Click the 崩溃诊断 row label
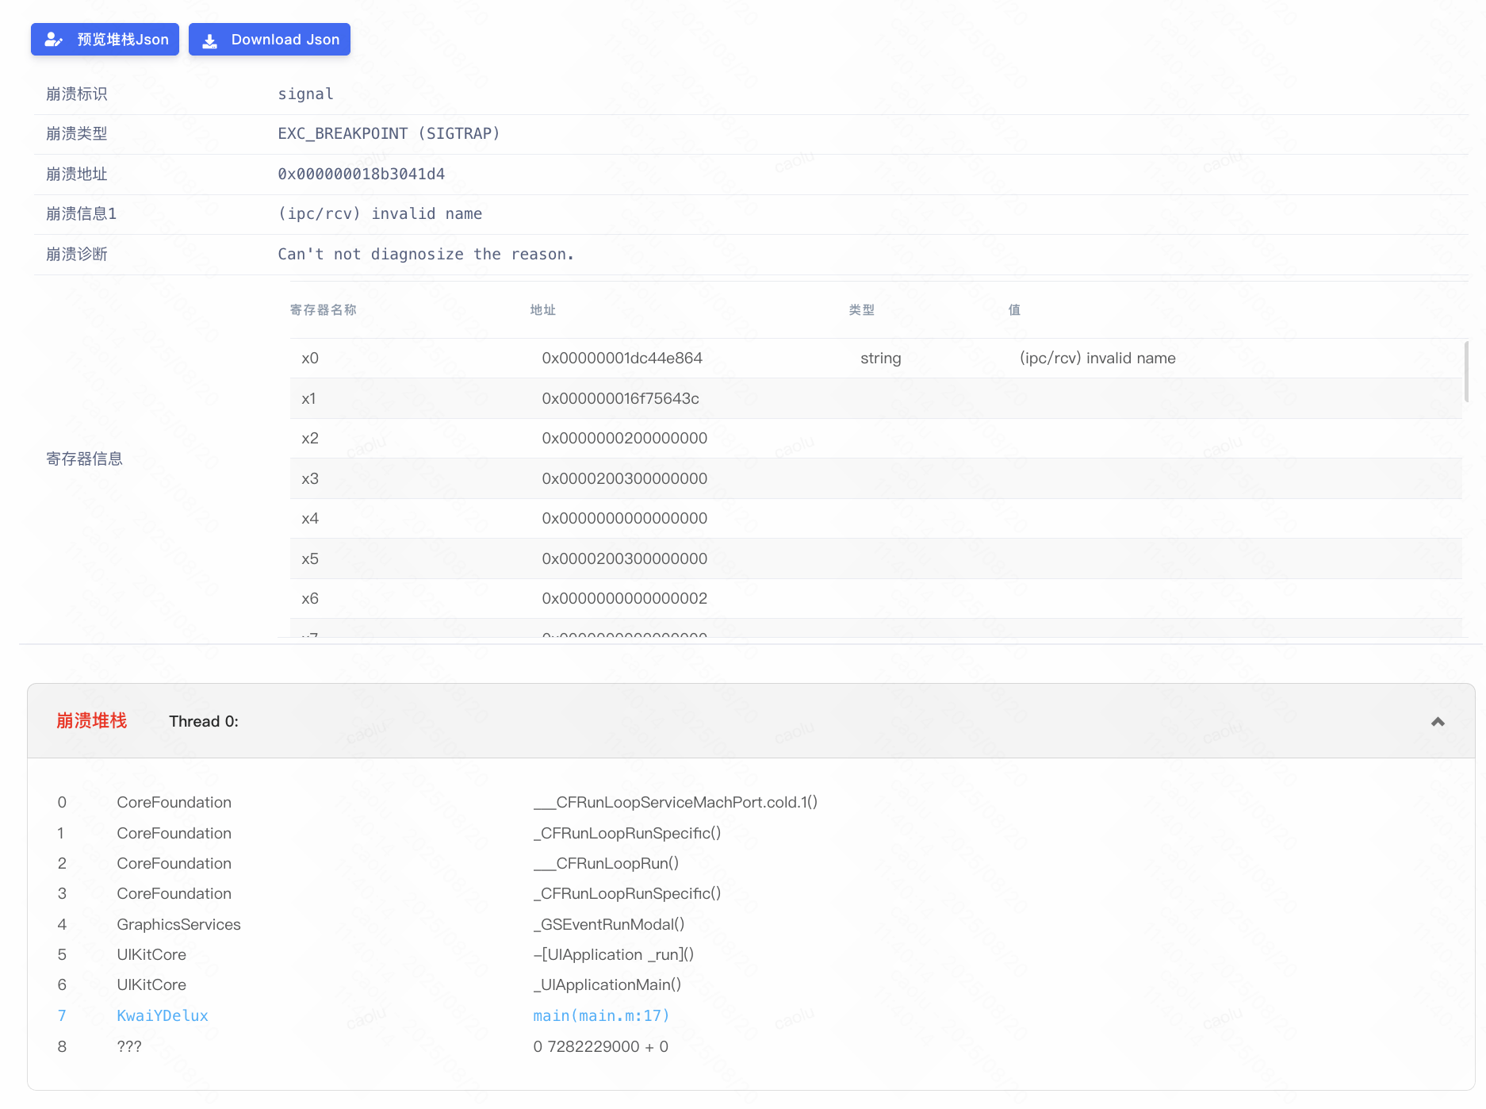 (76, 254)
